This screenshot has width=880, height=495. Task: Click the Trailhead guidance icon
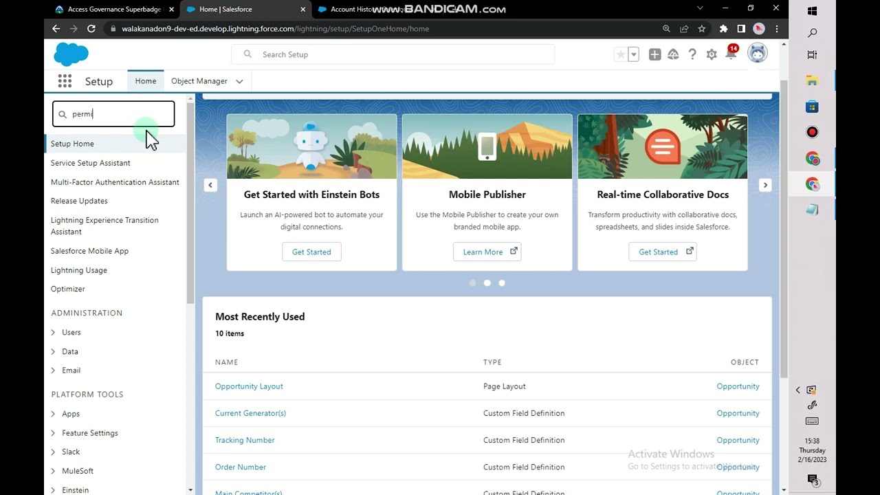click(673, 54)
